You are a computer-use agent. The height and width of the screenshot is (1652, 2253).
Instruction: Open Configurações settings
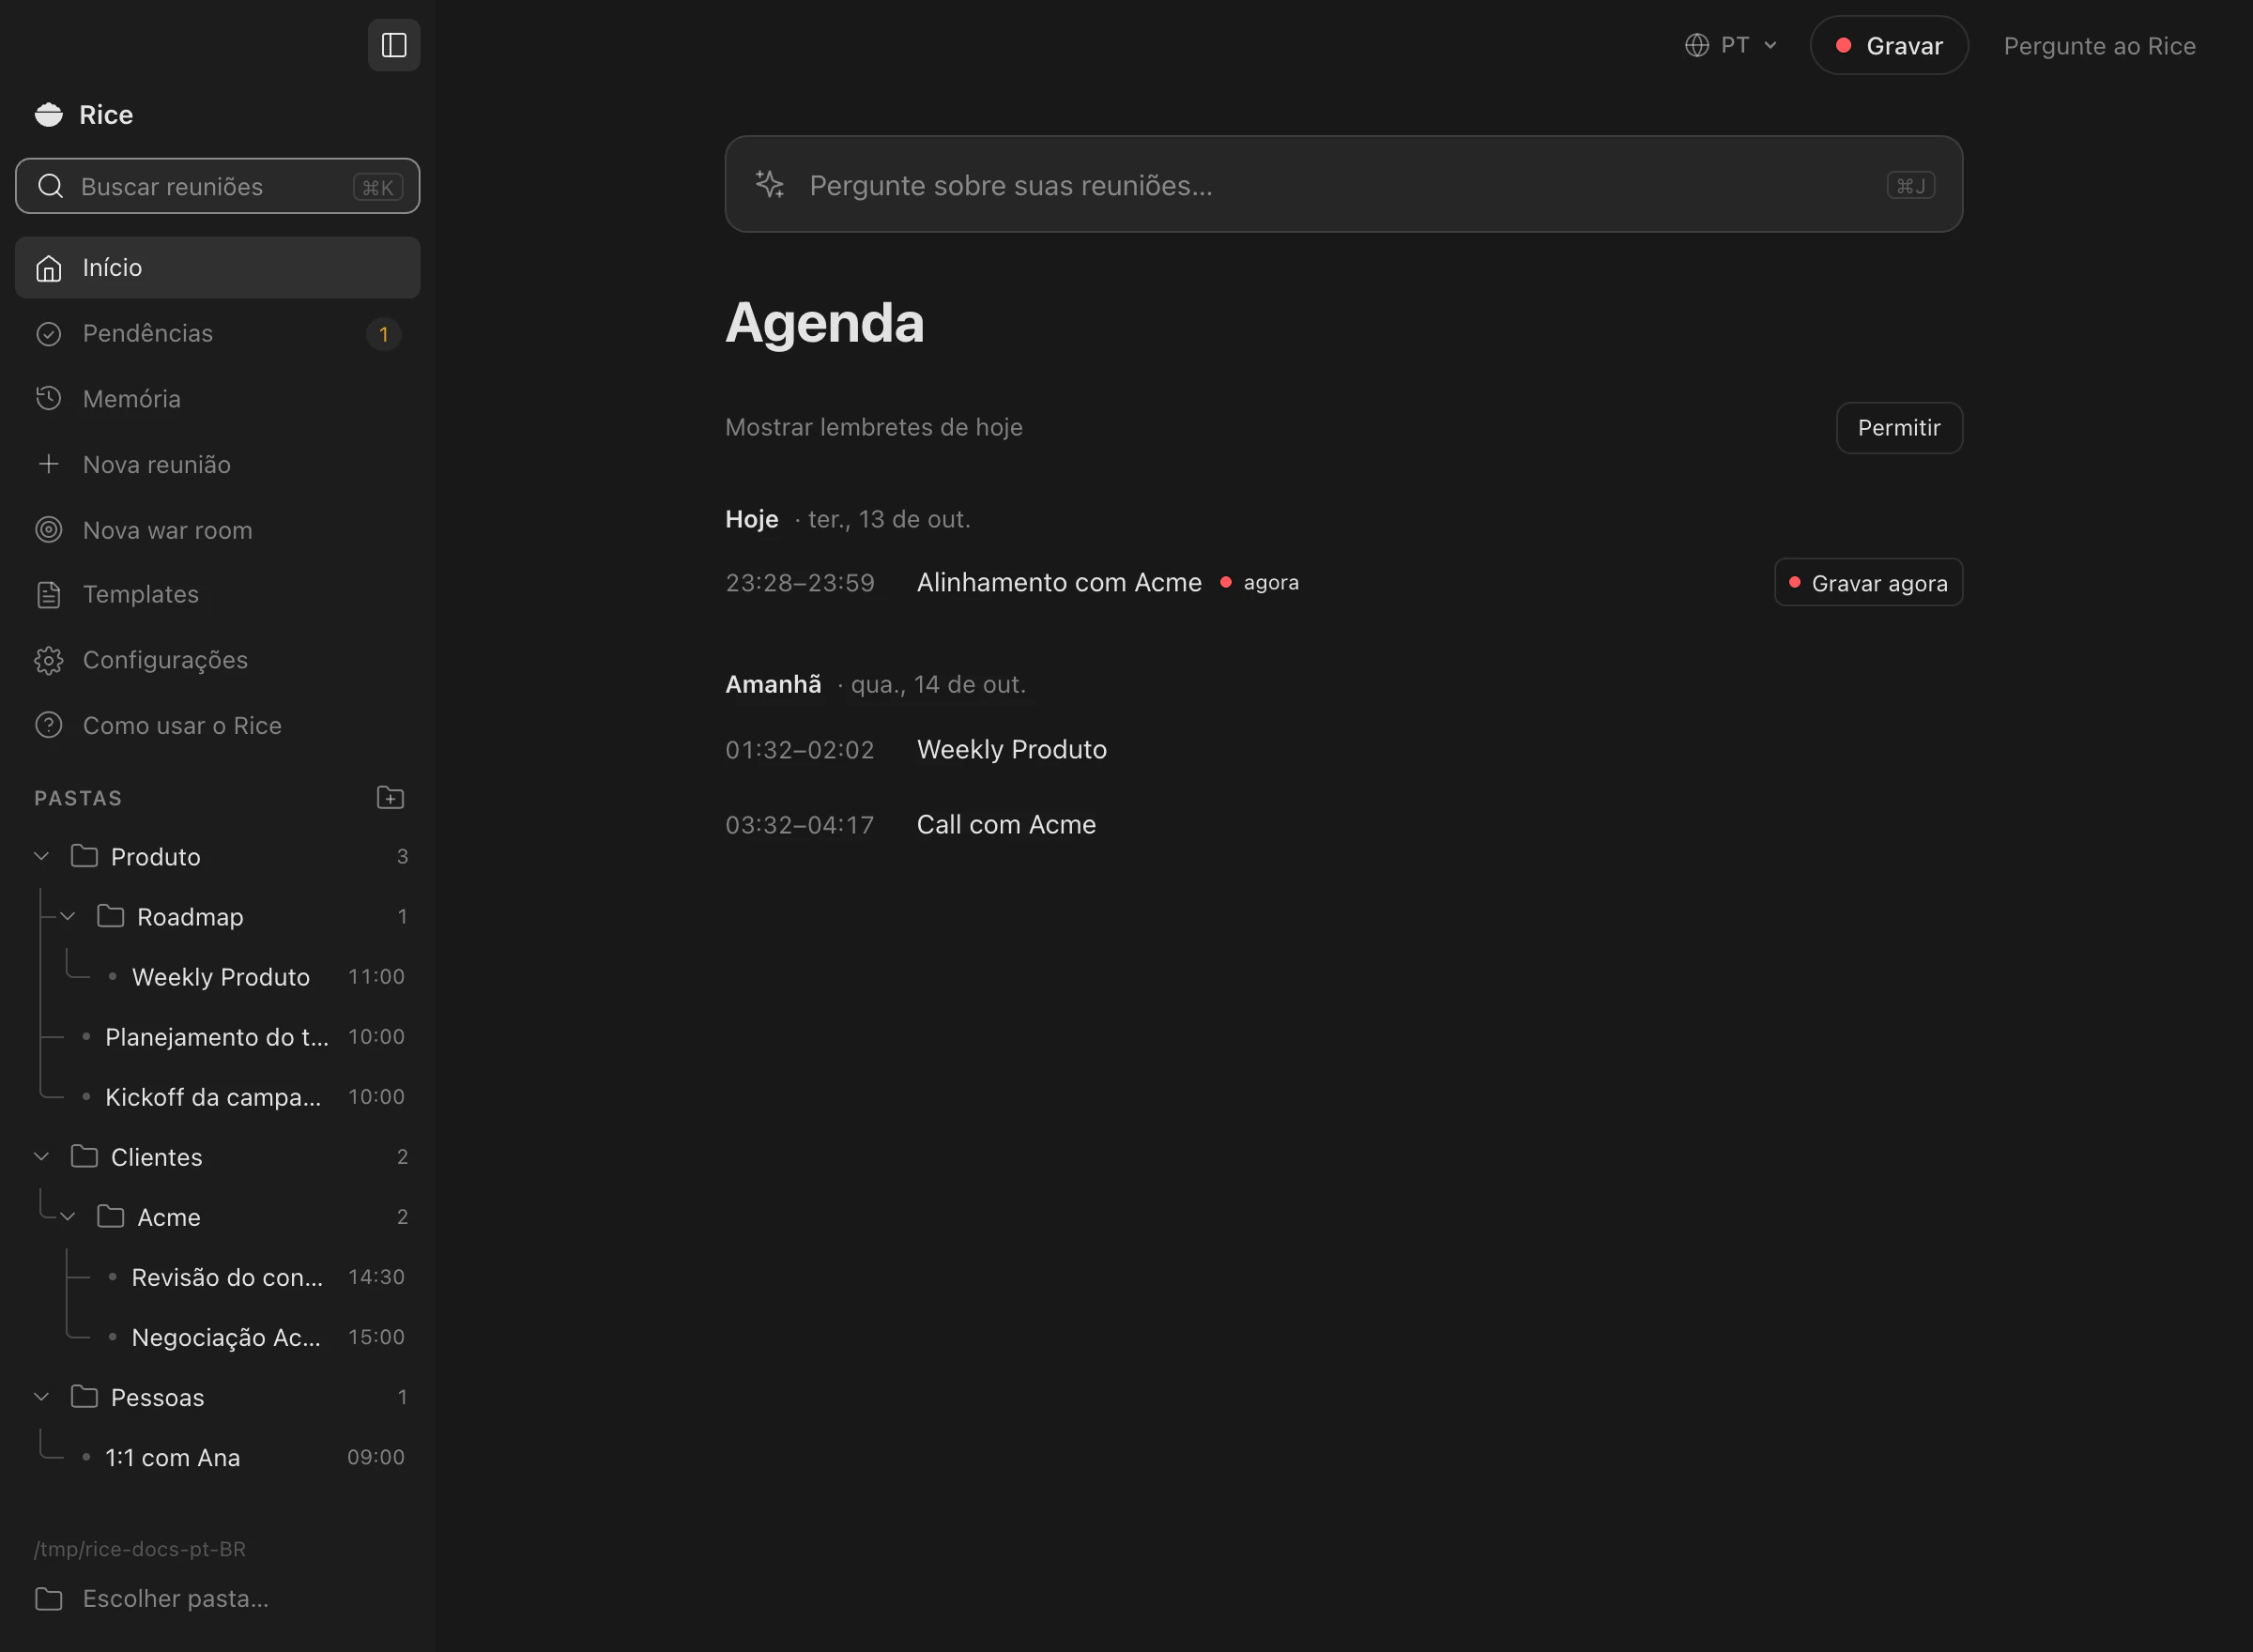(218, 660)
